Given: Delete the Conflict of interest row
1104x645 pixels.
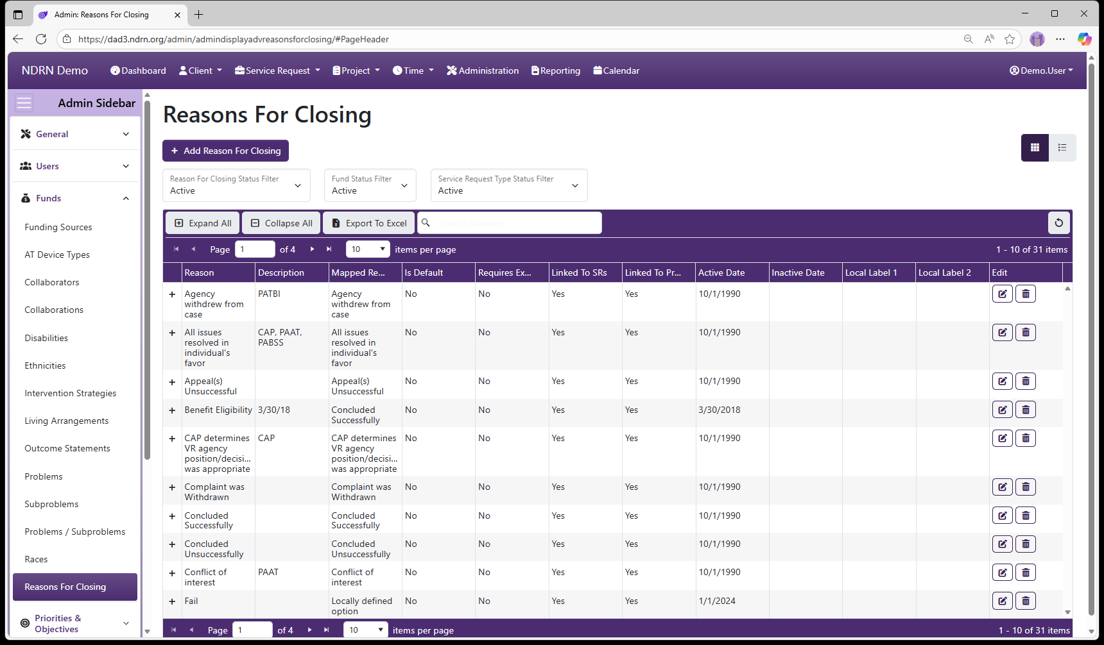Looking at the screenshot, I should (1025, 573).
